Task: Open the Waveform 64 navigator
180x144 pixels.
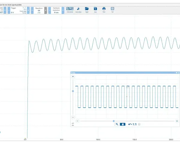Action: point(39,10)
